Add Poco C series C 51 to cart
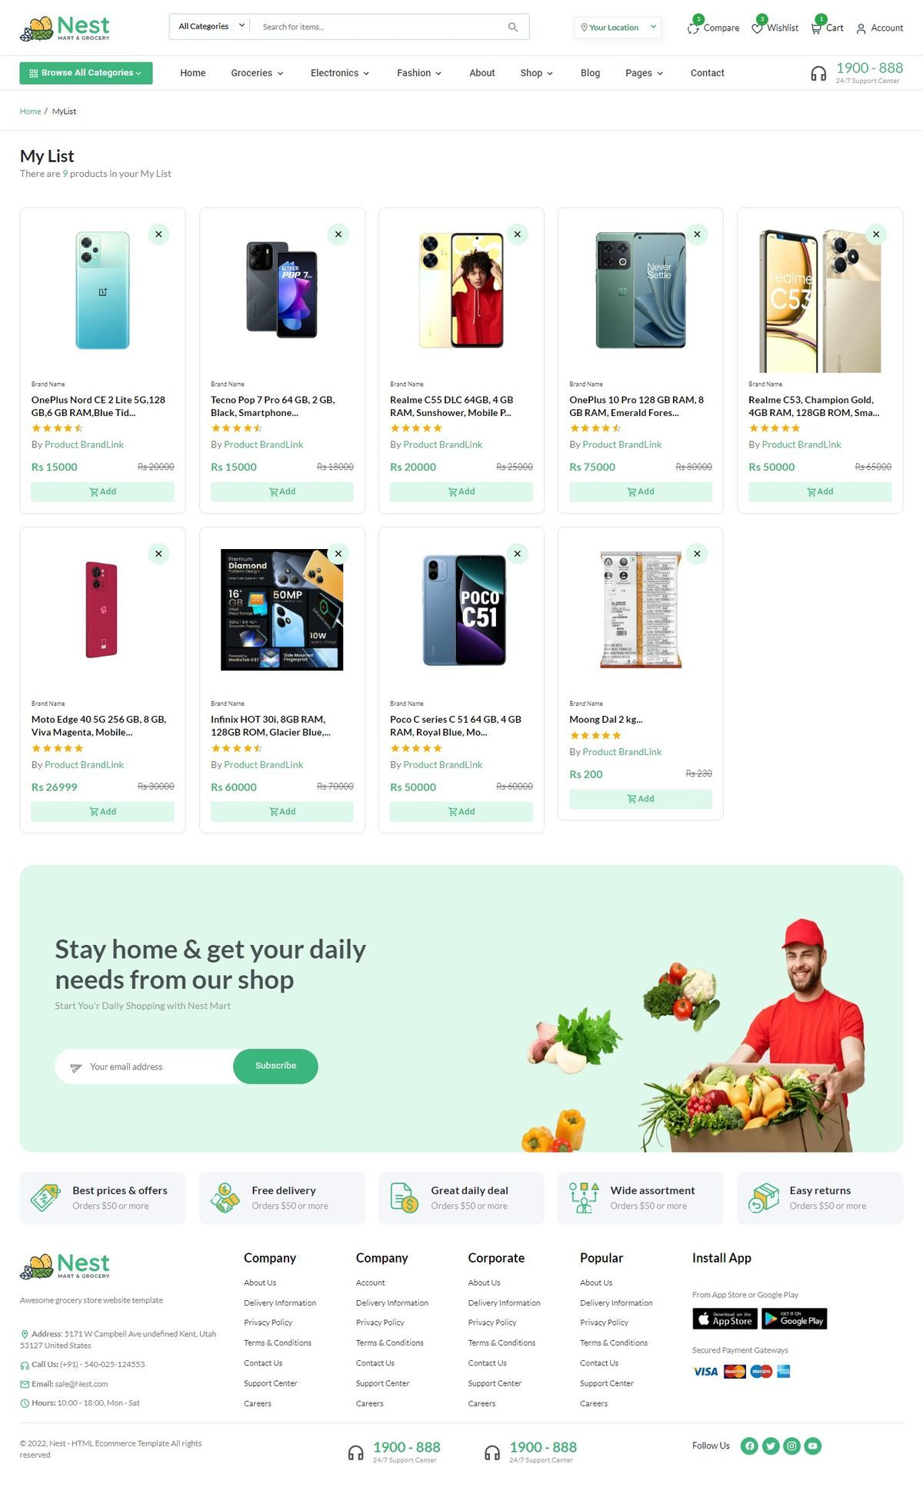 point(461,811)
